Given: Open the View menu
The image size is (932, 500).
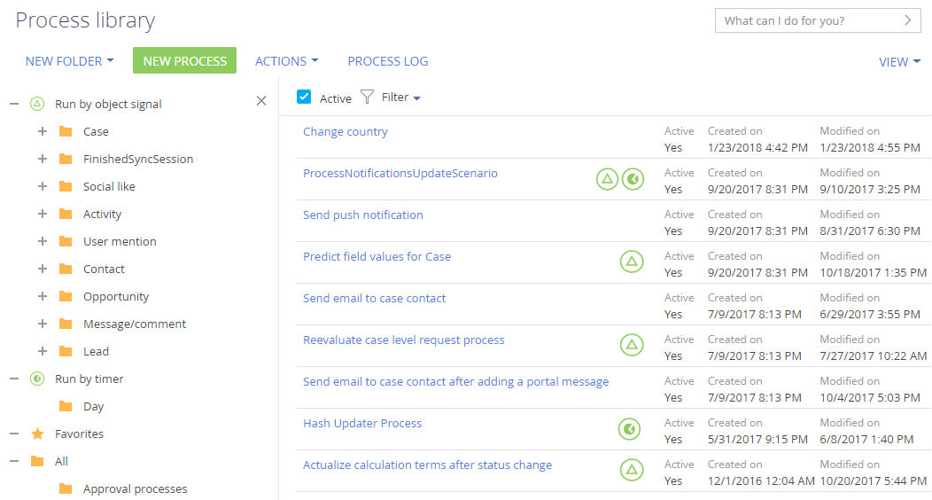Looking at the screenshot, I should pos(899,62).
